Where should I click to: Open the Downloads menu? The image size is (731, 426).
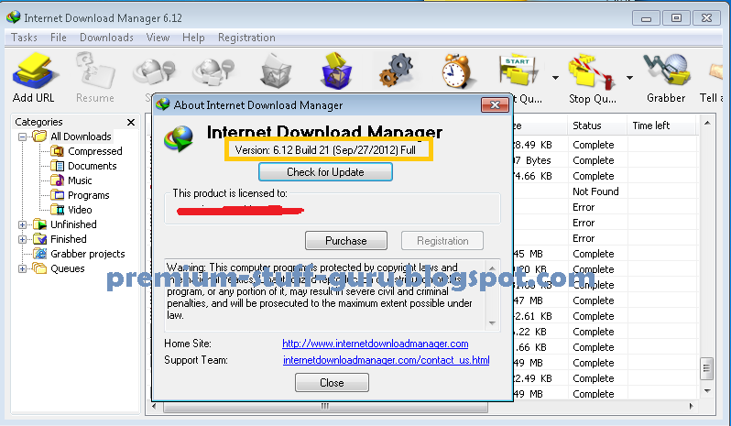[x=106, y=38]
